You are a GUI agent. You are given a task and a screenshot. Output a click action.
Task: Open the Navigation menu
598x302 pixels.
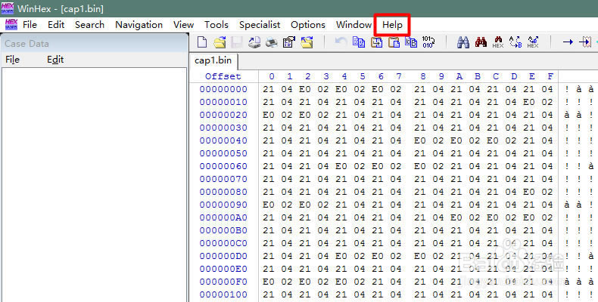coord(139,24)
